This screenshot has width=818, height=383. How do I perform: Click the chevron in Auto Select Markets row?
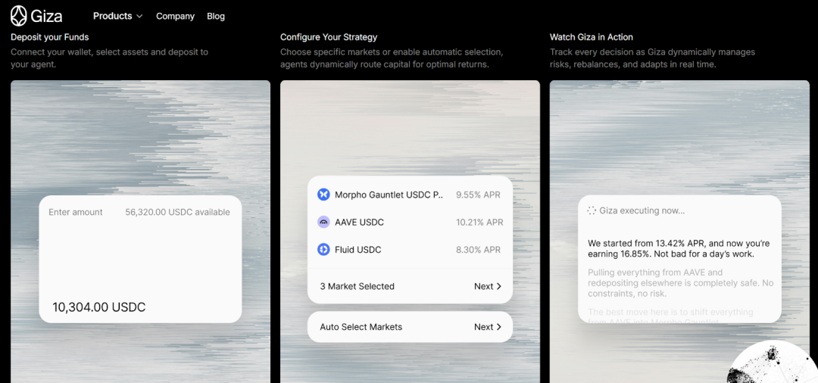(498, 327)
